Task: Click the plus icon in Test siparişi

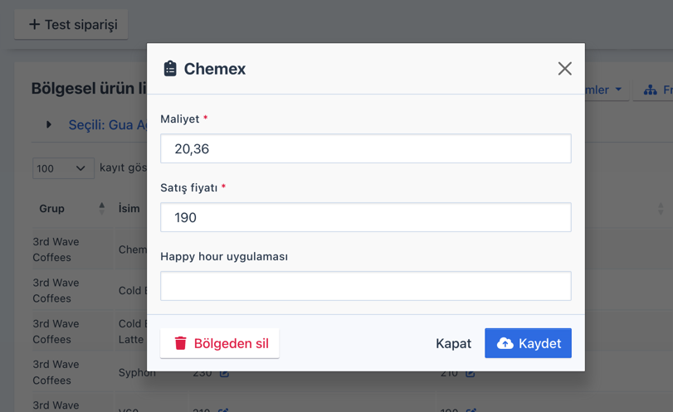Action: pyautogui.click(x=34, y=25)
